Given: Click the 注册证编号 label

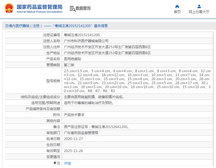Looking at the screenshot, I should pos(51,35).
